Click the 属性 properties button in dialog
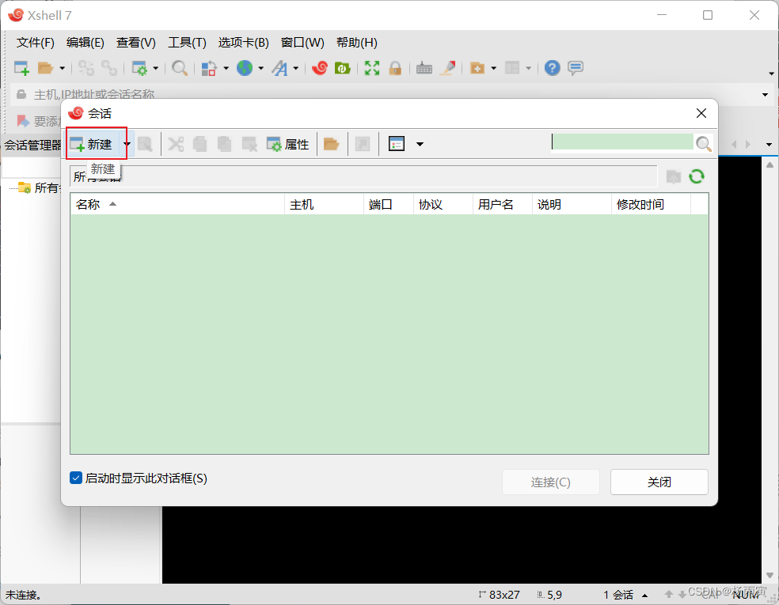 287,145
